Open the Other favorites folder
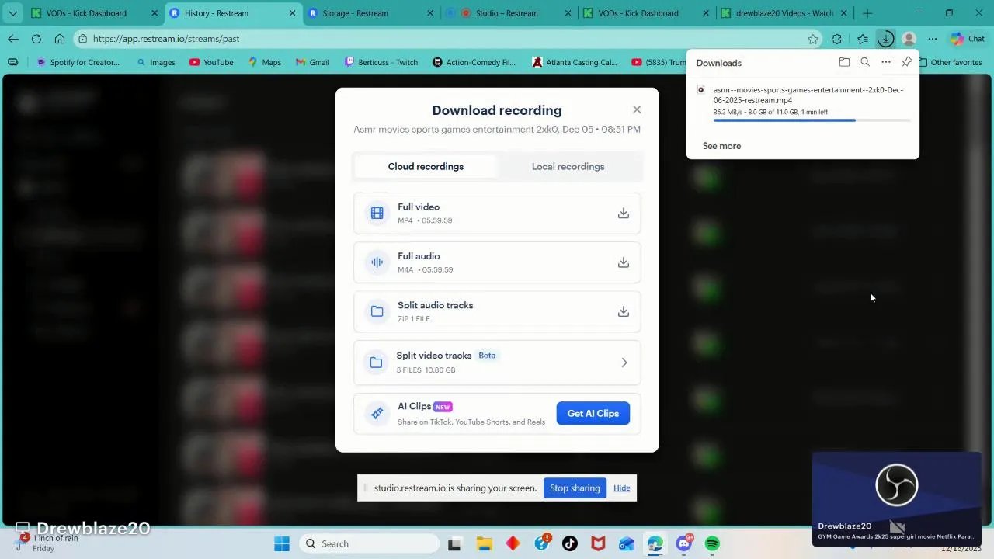994x559 pixels. [950, 62]
